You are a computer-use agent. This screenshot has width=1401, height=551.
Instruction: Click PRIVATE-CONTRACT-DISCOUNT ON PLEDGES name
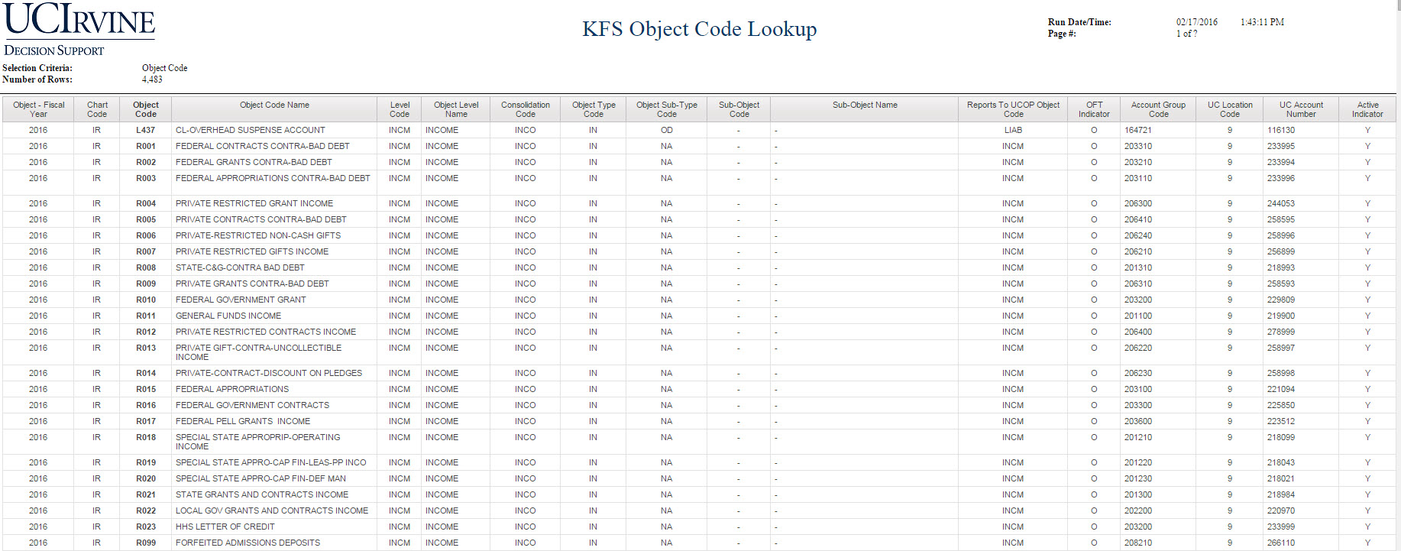point(269,373)
